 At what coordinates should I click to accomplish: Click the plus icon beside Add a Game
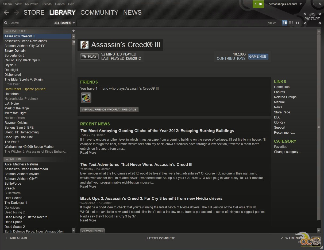(x=6, y=238)
